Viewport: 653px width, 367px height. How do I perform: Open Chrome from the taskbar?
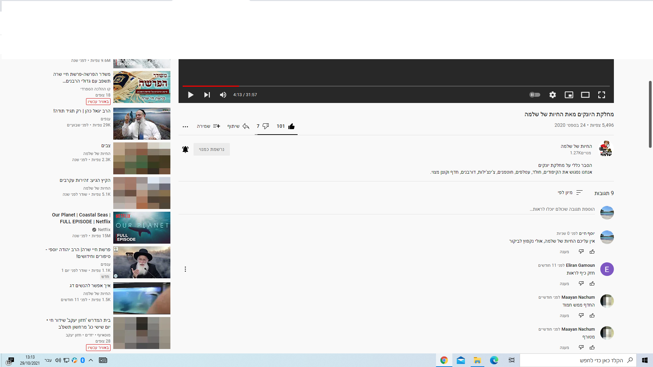click(x=444, y=360)
